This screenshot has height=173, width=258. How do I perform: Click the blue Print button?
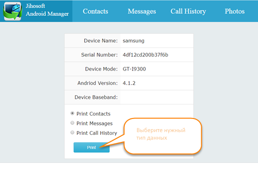[91, 148]
